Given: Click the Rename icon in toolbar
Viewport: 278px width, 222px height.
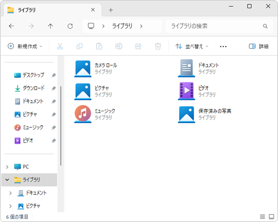Looking at the screenshot, I should 119,46.
